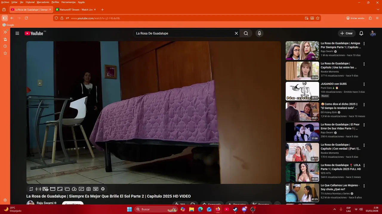Click the resize window icon under the video
Viewport: 382px width, 214px height.
(60, 189)
